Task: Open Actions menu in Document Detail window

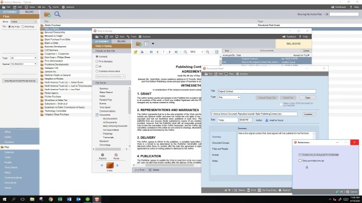Action: (x=242, y=74)
